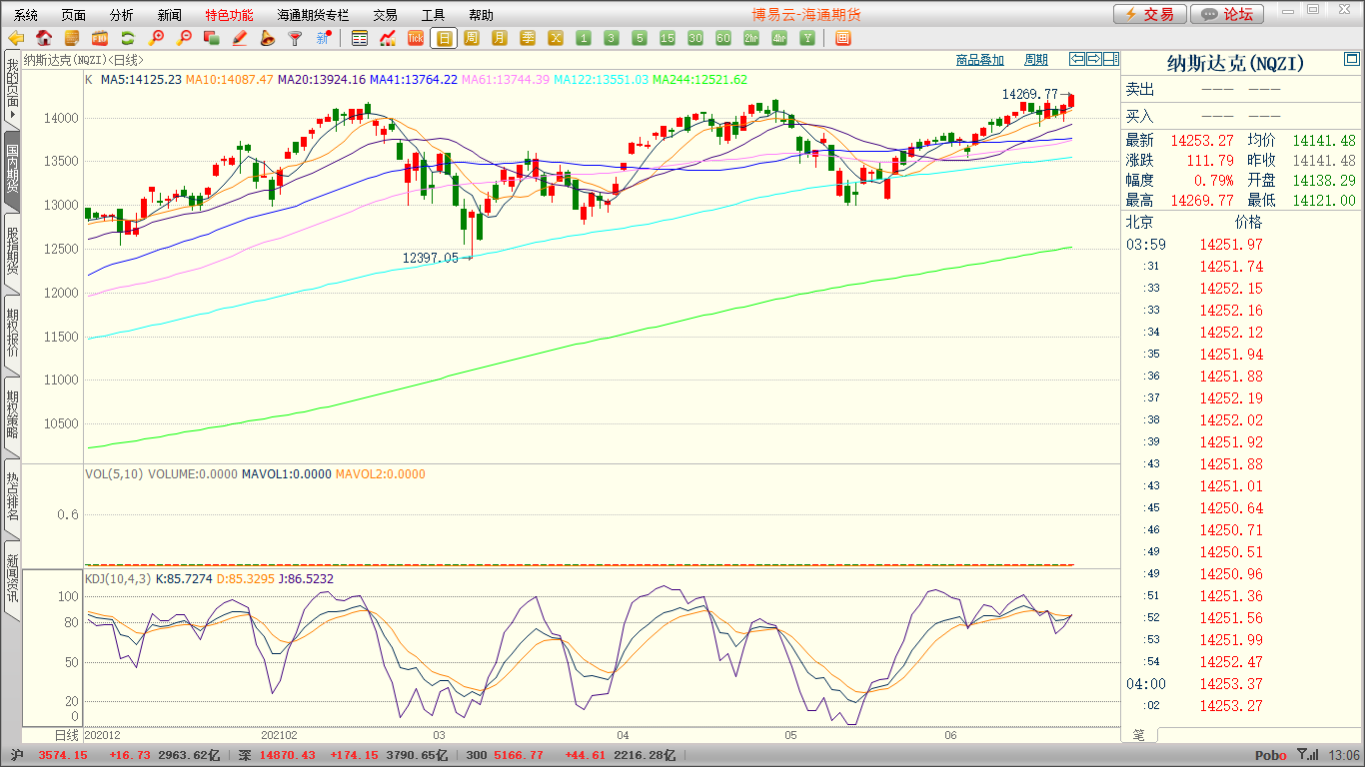Click the 交易 trade button
The image size is (1365, 767).
point(1150,14)
